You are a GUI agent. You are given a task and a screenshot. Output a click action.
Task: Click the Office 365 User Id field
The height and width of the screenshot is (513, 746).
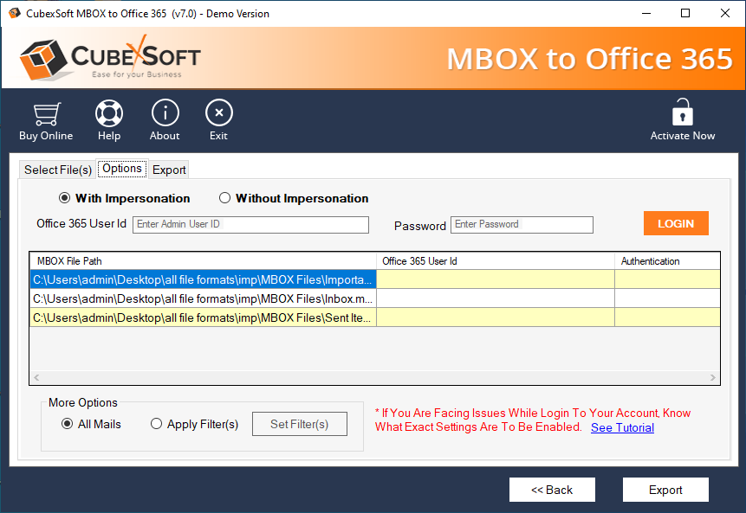[250, 225]
